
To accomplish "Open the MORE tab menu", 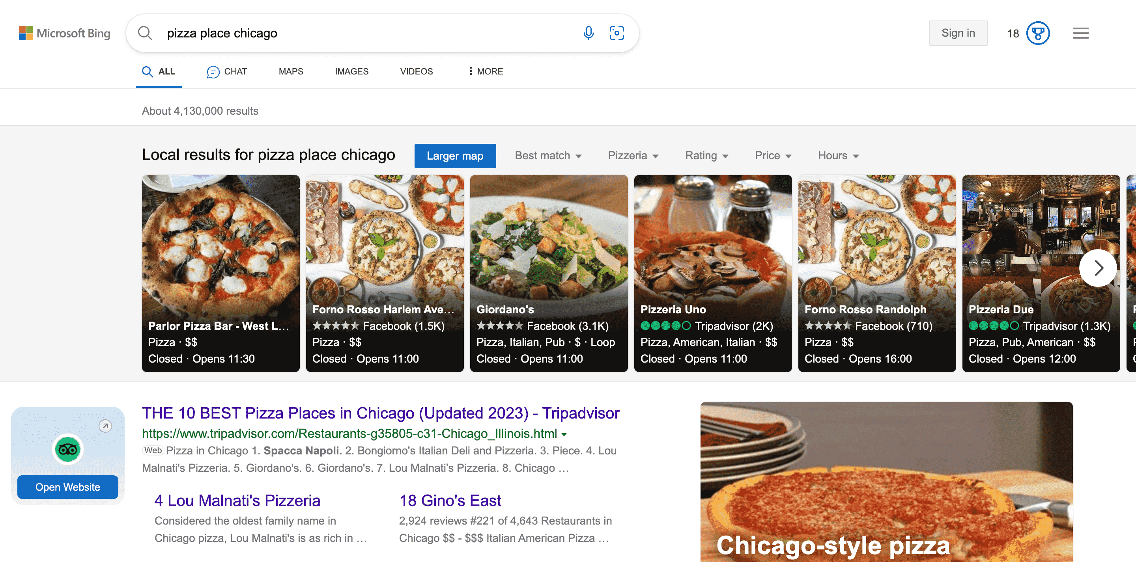I will (486, 71).
